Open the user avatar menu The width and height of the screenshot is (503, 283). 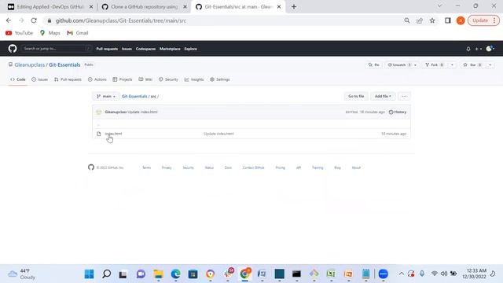(490, 49)
